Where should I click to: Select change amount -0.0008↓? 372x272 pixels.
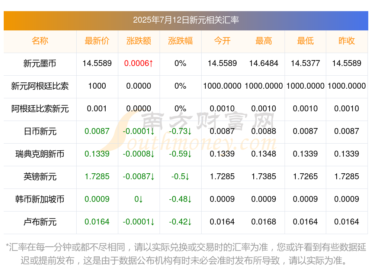(139, 154)
